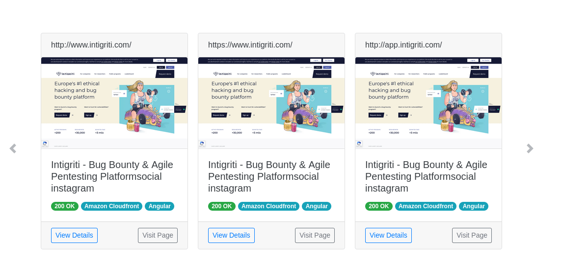Click 200 OK badge on http://app.intigriti.com/ card
Image resolution: width=562 pixels, height=268 pixels.
379,206
